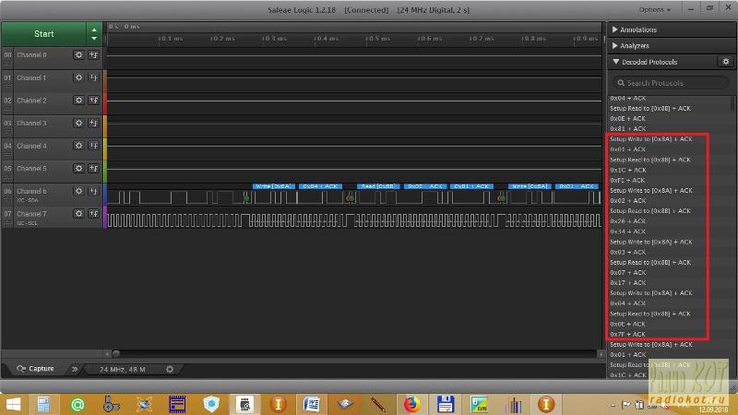Select the 0x02 + ACK protocol row

coord(627,200)
